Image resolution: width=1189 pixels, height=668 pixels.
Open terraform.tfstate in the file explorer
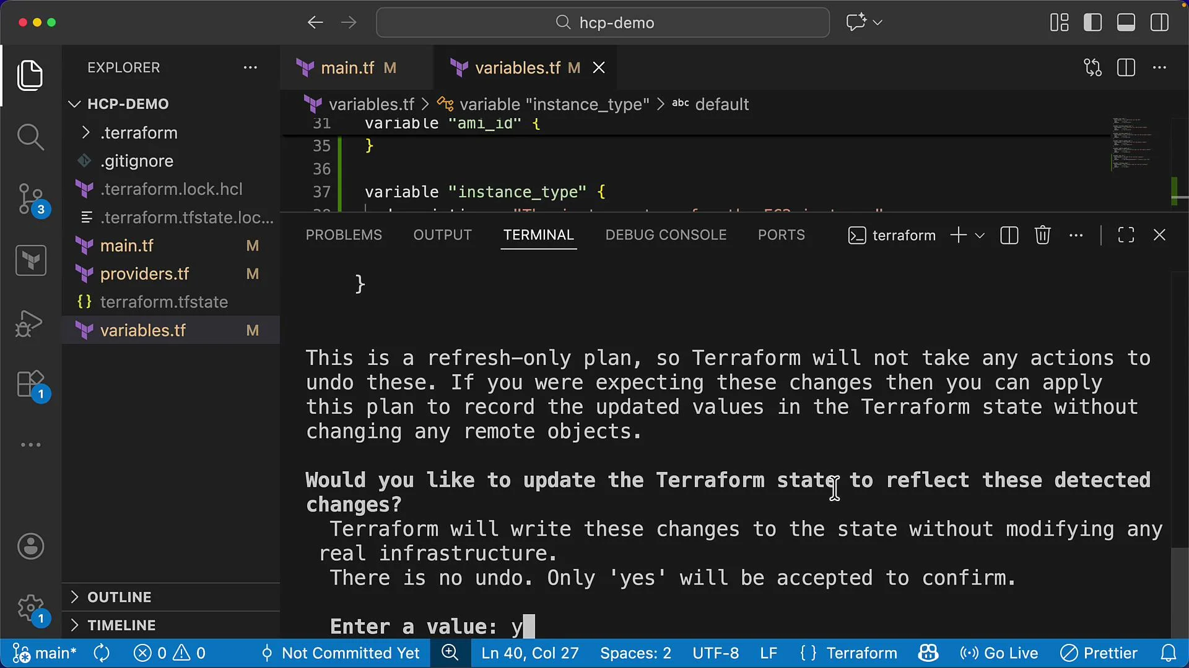(x=171, y=302)
